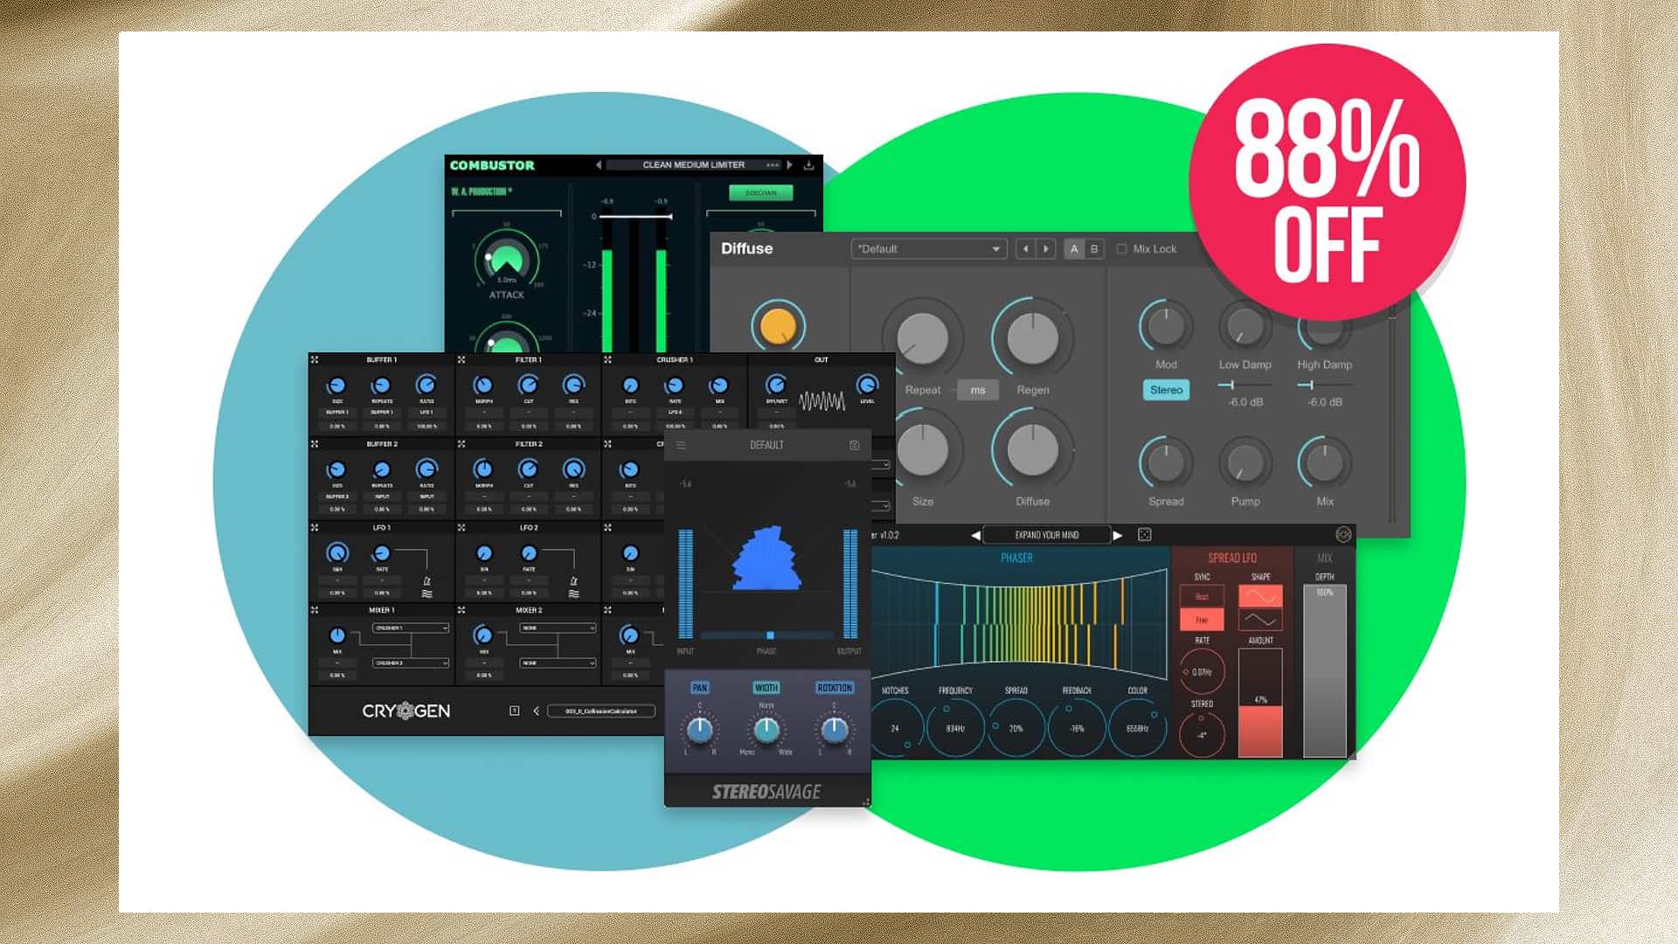Click the StereoSavage Width knob
Screen dimensions: 1678x944
tap(766, 729)
